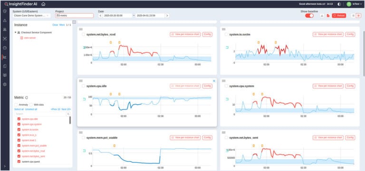The image size is (365, 171).
Task: View per instance chart for system.net.bytes_rcvd
Action: pyautogui.click(x=185, y=34)
